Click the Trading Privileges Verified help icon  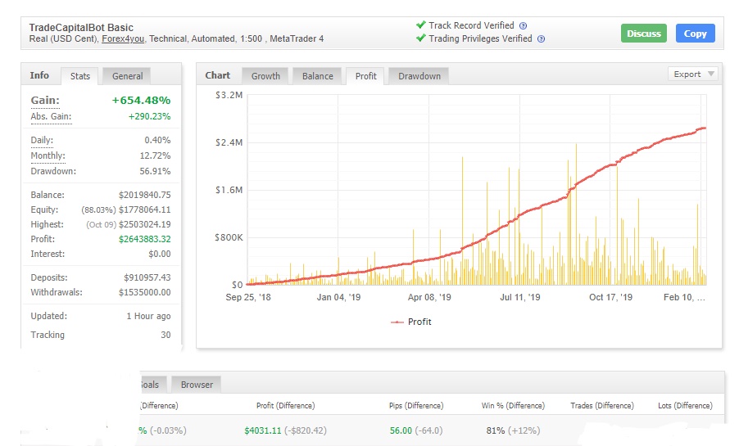(x=541, y=39)
